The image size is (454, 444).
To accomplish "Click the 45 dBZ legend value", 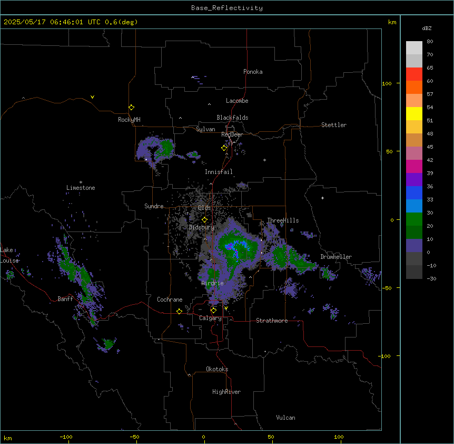I will 430,147.
